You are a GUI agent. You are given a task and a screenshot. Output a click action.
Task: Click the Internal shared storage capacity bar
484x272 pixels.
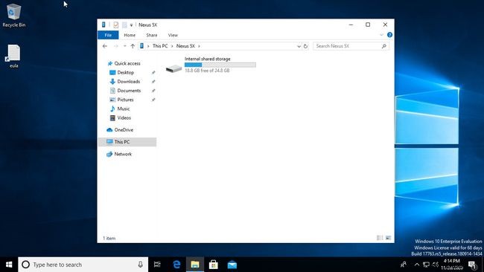(x=220, y=65)
